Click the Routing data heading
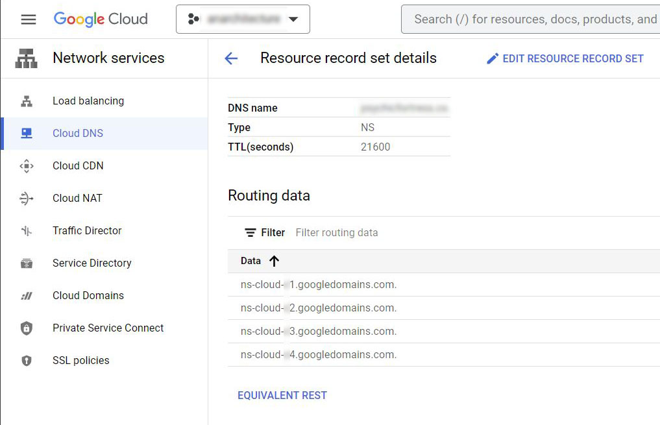Screen dimensions: 660x425 click(269, 196)
